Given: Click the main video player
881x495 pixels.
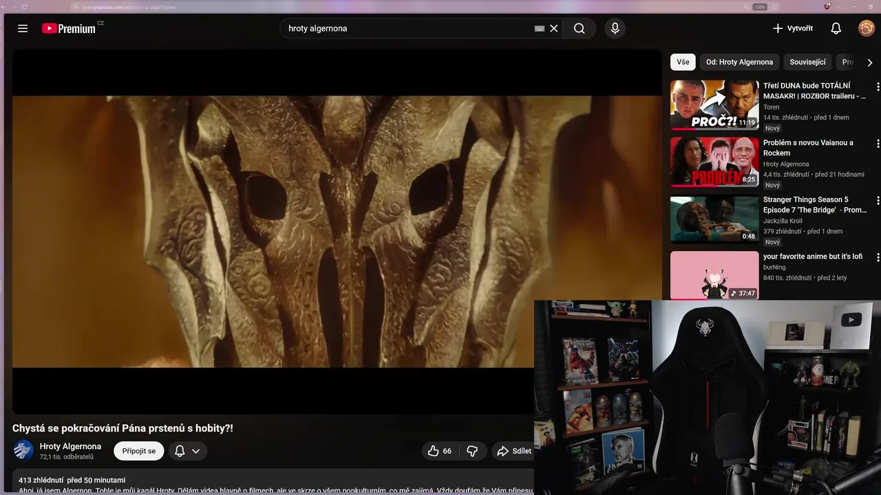Looking at the screenshot, I should click(x=337, y=232).
